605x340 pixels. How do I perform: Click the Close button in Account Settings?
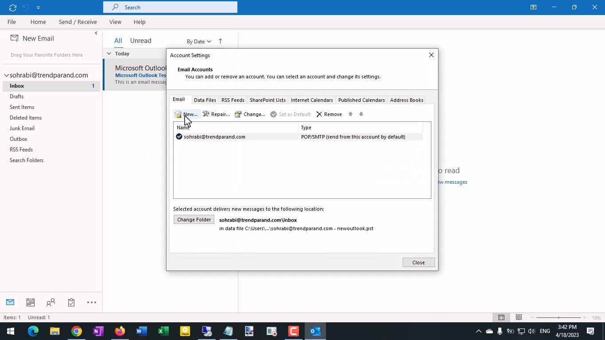(419, 263)
